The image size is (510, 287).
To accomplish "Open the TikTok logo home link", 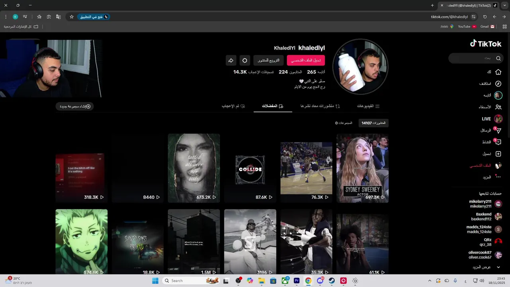I will click(486, 43).
